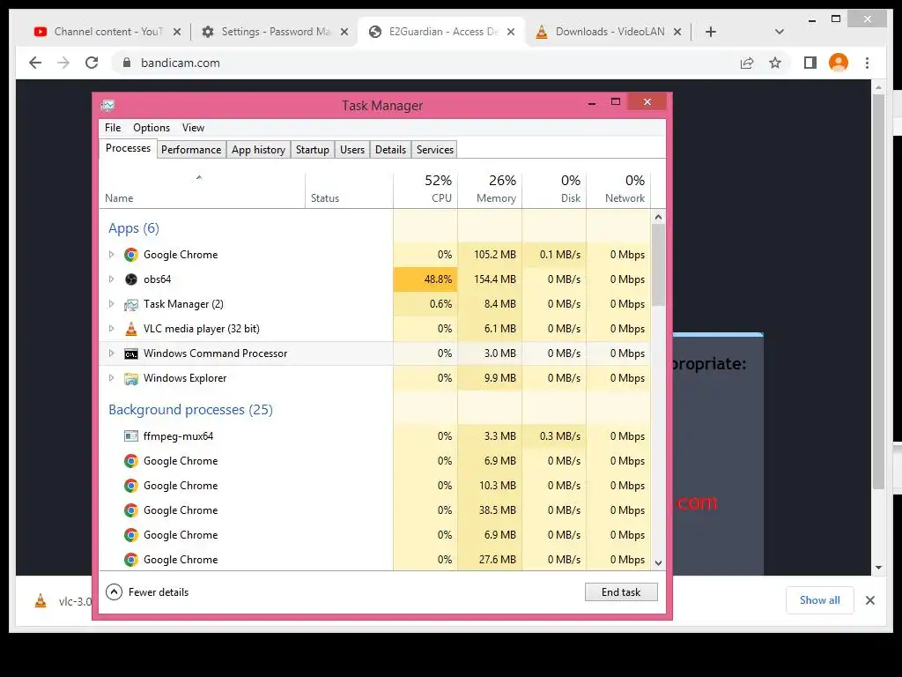
Task: Click the Apps (6) group heading
Action: pyautogui.click(x=134, y=228)
